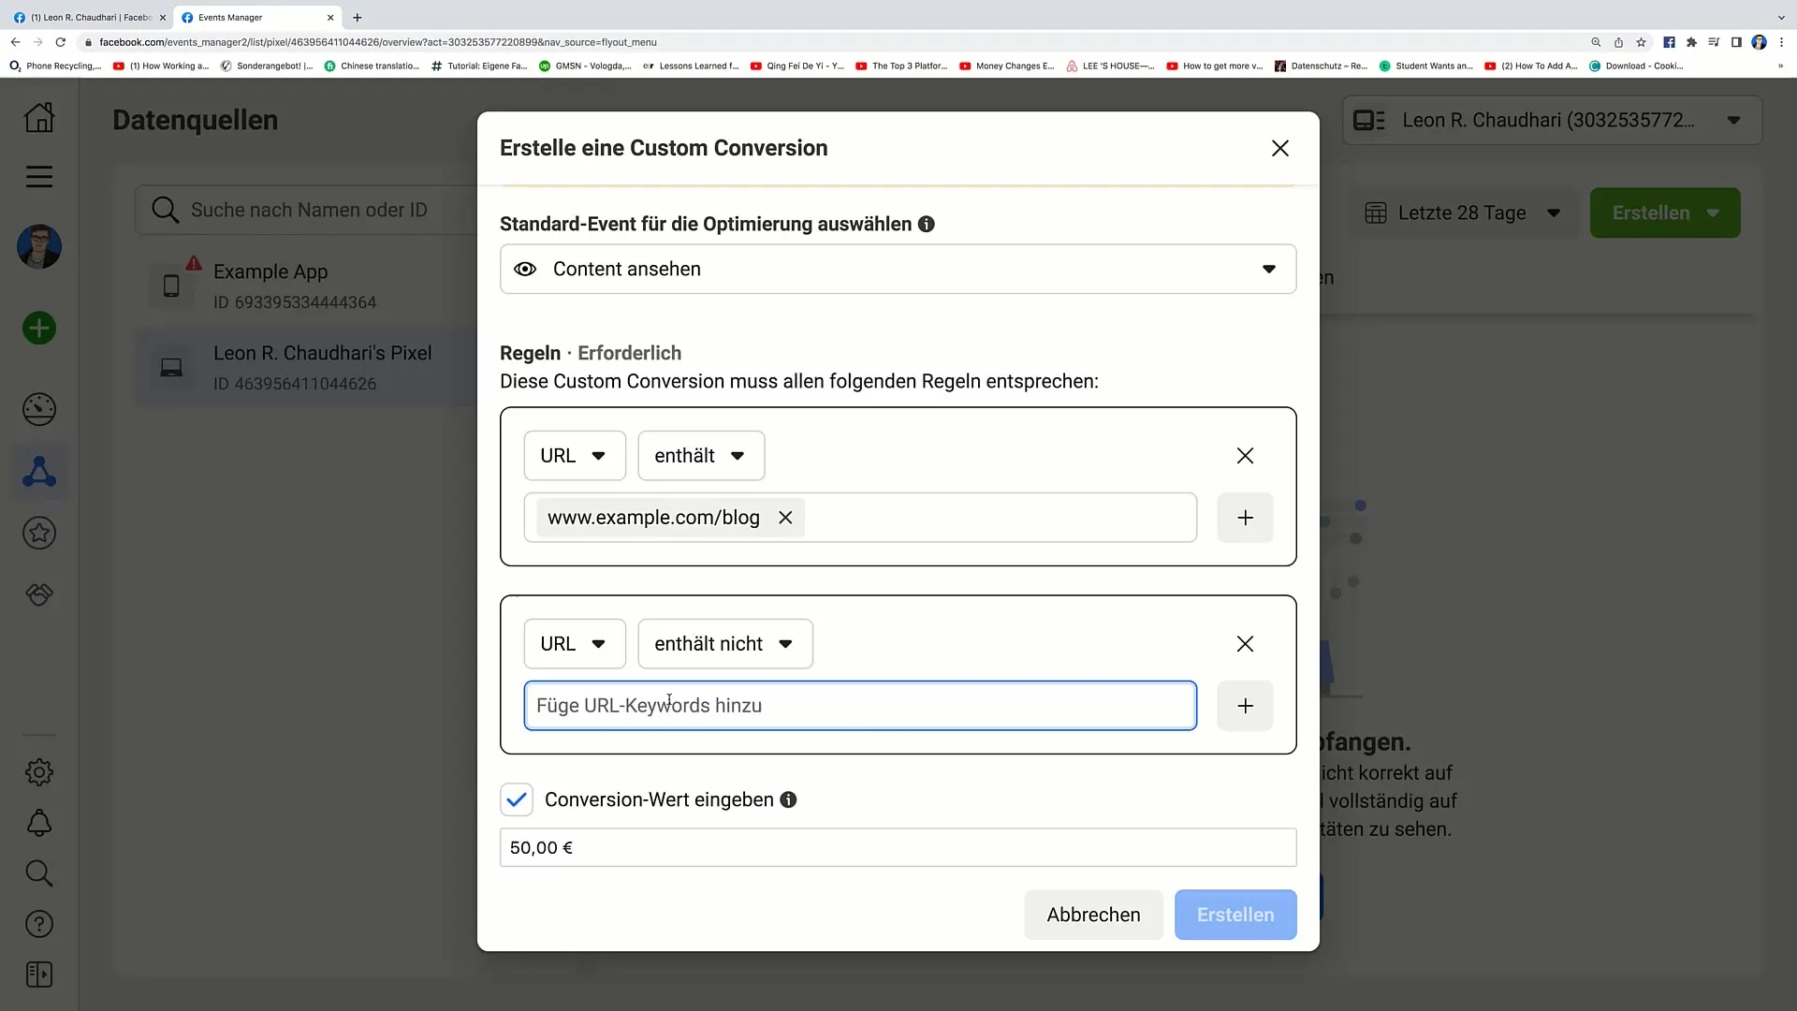Click the 50,00 € conversion value field
The height and width of the screenshot is (1011, 1797).
[898, 848]
